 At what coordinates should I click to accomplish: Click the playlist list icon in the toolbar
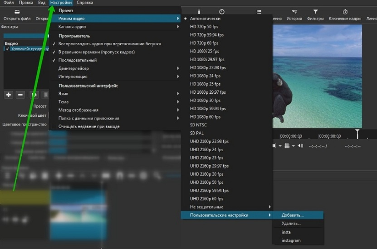tap(259, 12)
